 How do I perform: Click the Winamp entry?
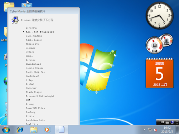[x=30, y=104]
